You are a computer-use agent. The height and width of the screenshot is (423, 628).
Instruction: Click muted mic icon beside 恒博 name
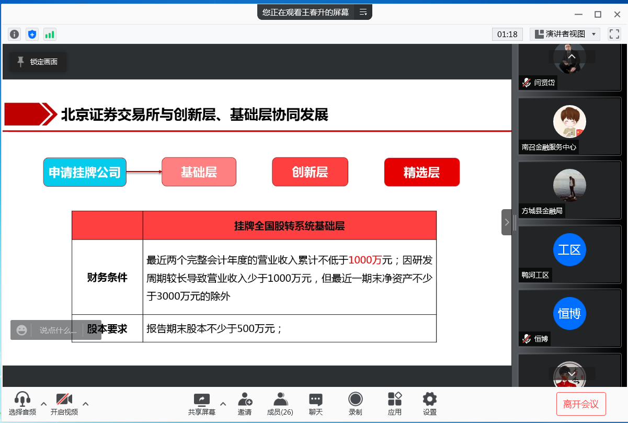[x=527, y=339]
